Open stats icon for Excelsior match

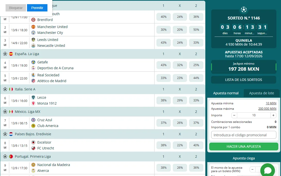5,148
